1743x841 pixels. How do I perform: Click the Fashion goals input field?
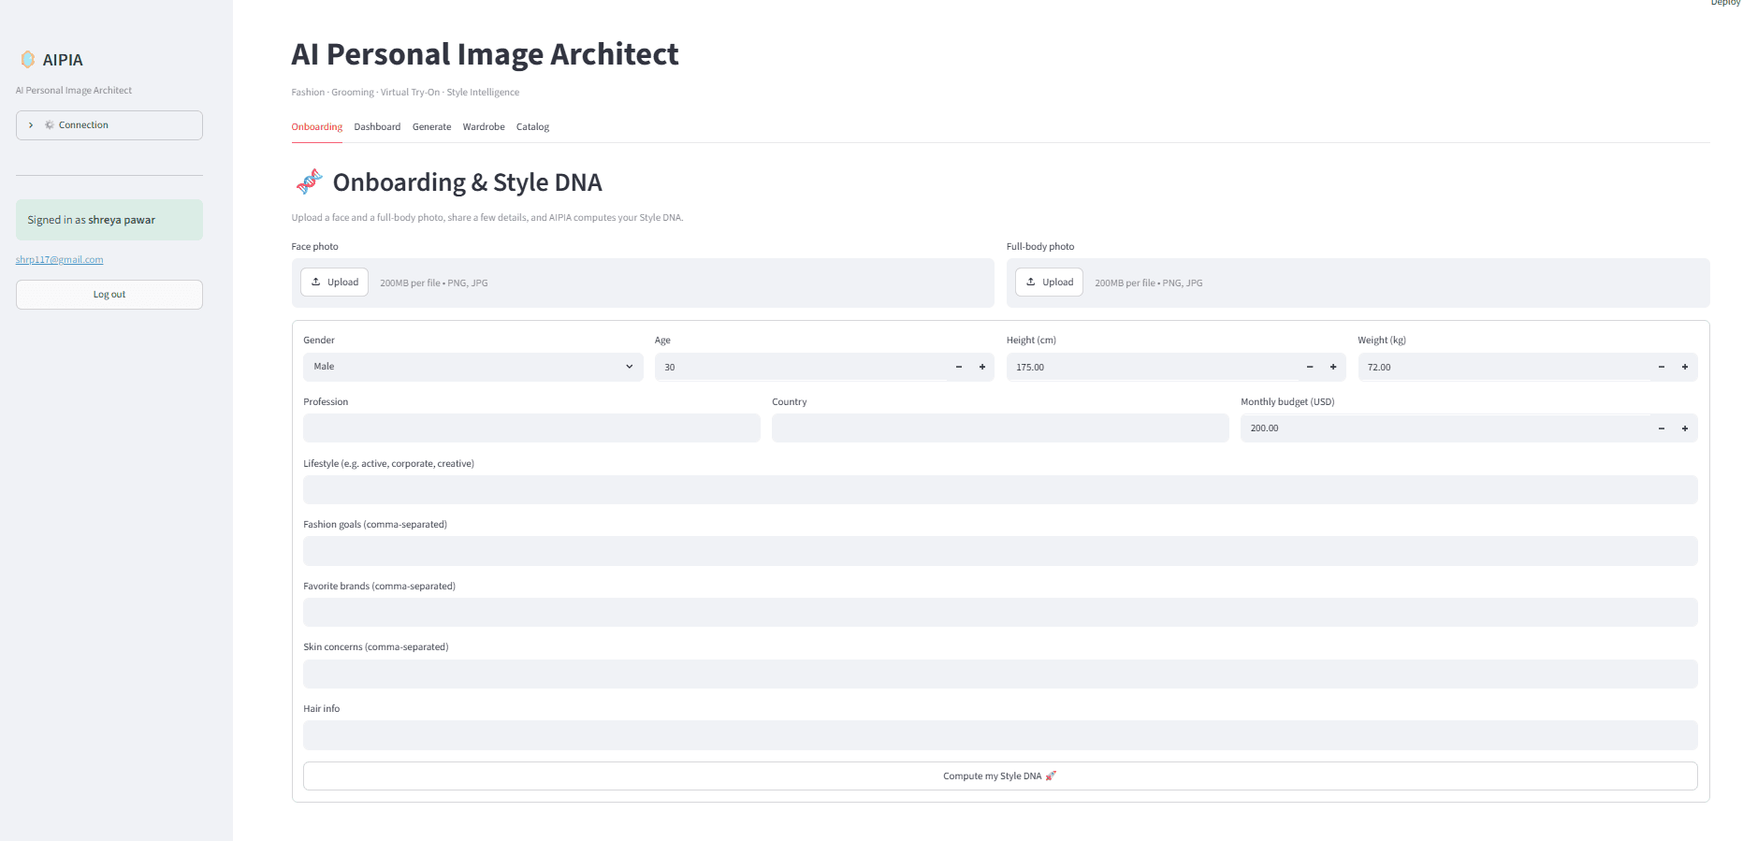pos(1000,551)
